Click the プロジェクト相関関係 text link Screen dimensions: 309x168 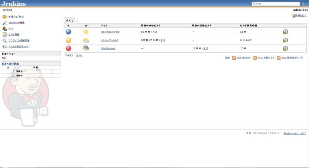(19, 41)
